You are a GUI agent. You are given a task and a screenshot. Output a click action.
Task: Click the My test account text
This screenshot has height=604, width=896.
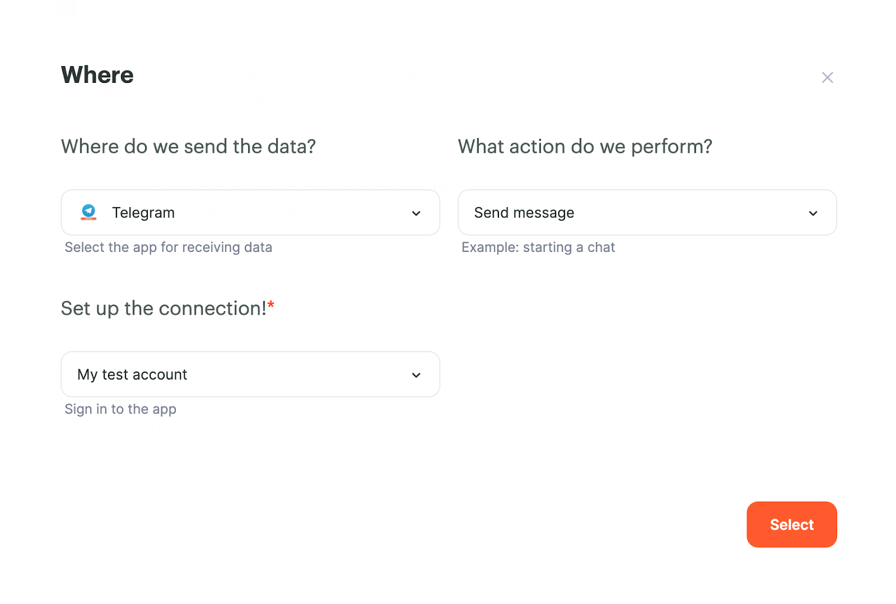[132, 374]
